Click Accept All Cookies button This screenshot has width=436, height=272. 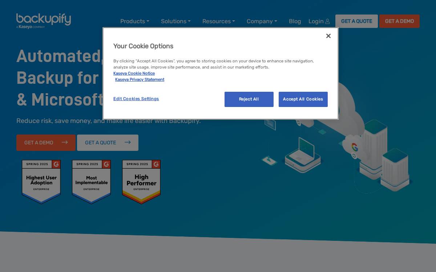point(303,99)
